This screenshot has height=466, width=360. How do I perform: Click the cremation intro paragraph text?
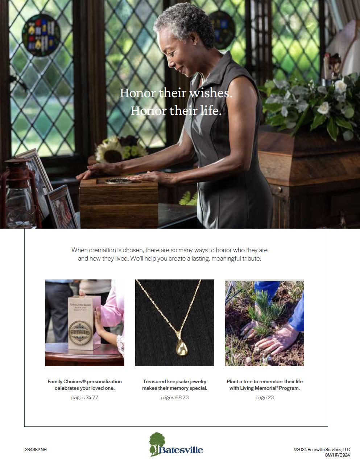click(170, 254)
